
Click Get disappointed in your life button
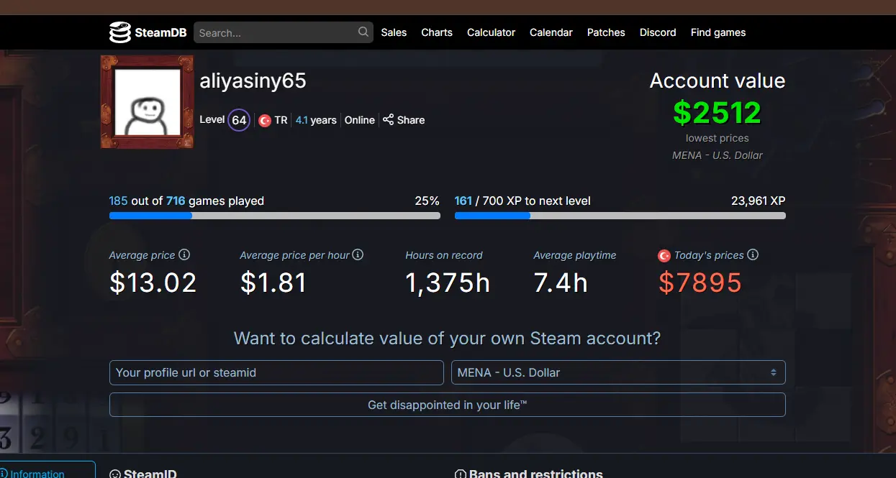click(x=447, y=405)
